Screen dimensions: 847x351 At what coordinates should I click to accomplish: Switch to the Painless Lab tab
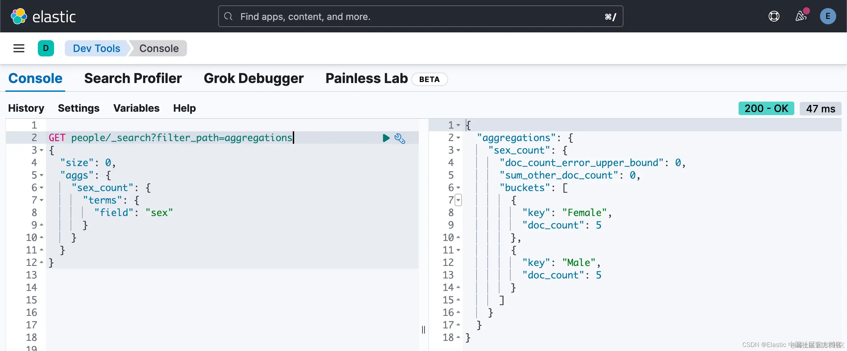click(x=366, y=78)
